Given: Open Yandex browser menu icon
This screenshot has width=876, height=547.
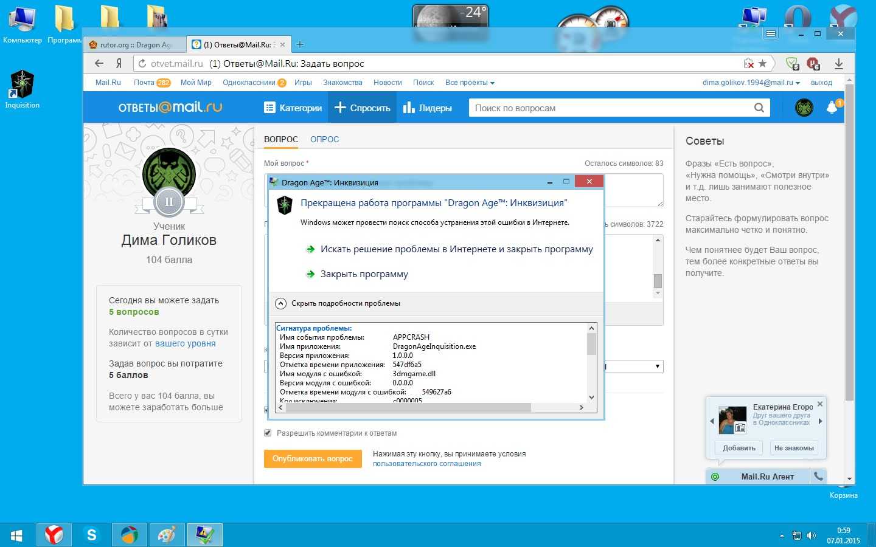Looking at the screenshot, I should tap(771, 34).
